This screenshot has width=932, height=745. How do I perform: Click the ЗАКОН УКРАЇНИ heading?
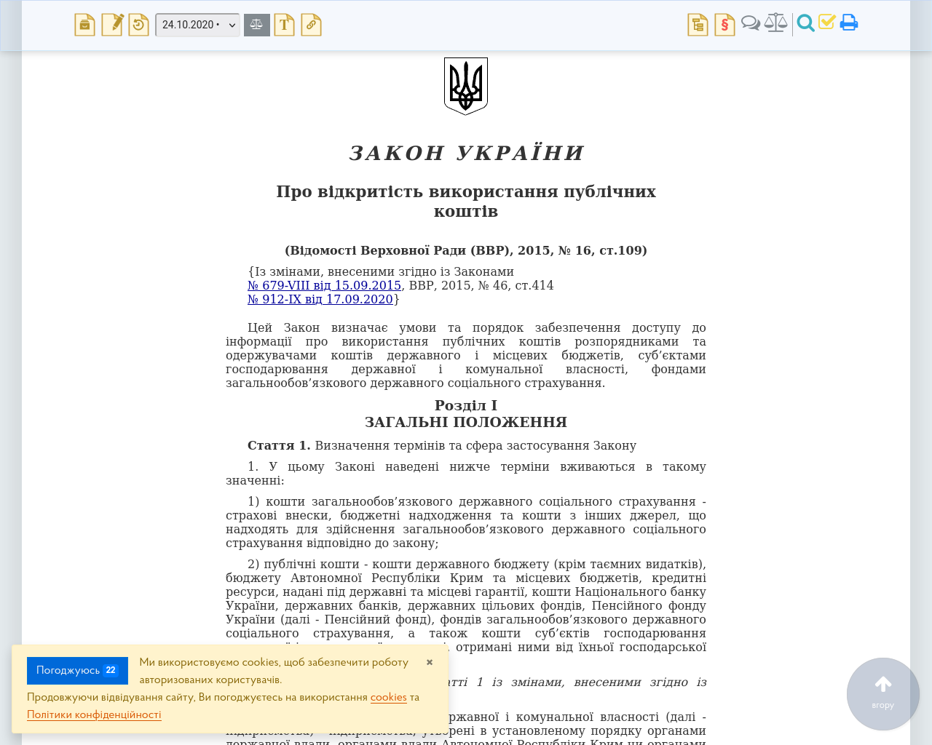click(x=466, y=154)
